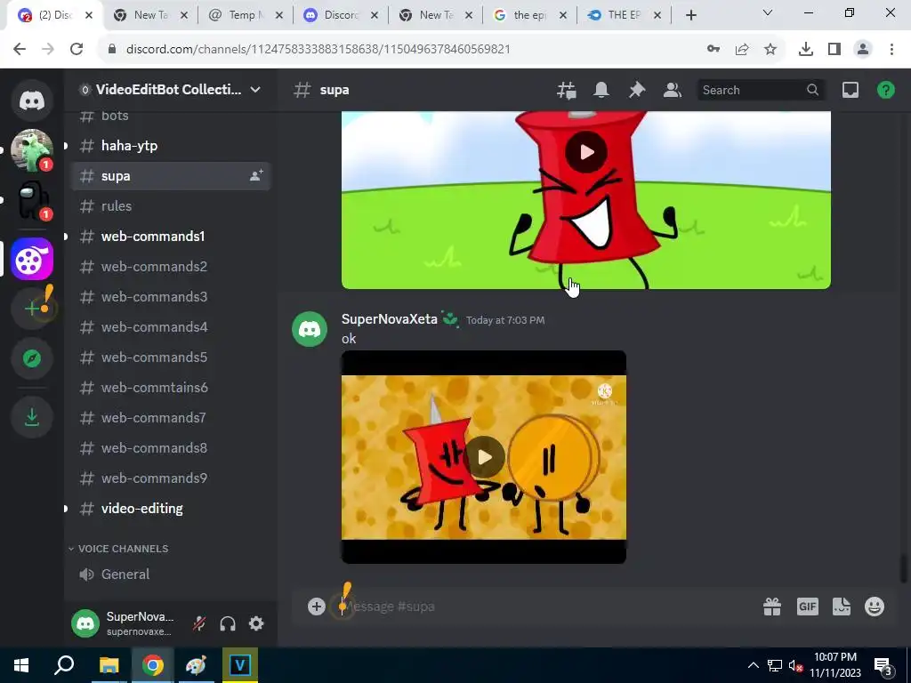Open Threads icon in channel header
This screenshot has width=911, height=683.
(x=567, y=90)
